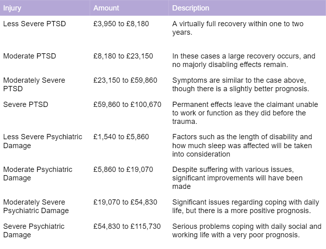Select the Moderately Severe Psychiatric Damage cell

click(x=36, y=206)
